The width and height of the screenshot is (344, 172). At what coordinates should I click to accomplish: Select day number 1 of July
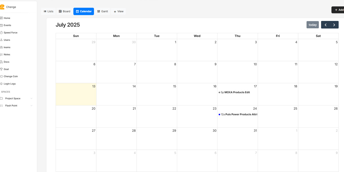(175, 42)
